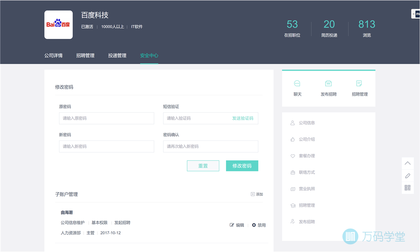Click the heart icon beside 套餐办理
The height and width of the screenshot is (252, 420).
coord(292,156)
